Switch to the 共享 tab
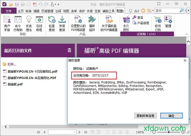The width and height of the screenshot is (191, 136). [90, 11]
